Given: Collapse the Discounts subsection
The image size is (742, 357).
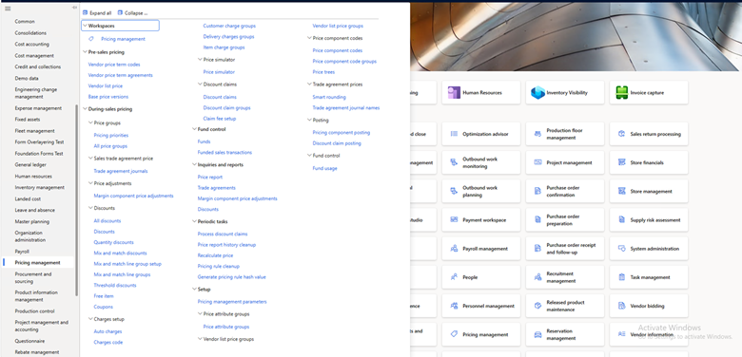Looking at the screenshot, I should (x=91, y=208).
